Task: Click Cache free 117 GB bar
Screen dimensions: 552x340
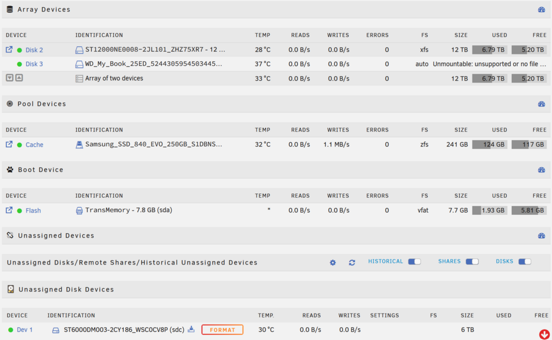Action: point(529,144)
